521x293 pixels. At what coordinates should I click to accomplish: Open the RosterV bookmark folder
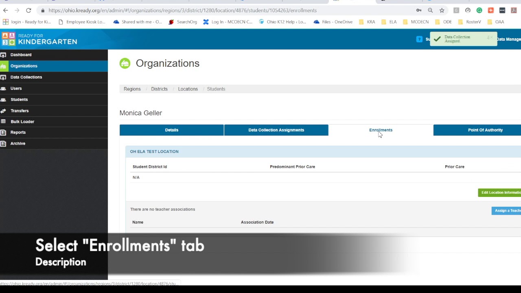pyautogui.click(x=469, y=22)
